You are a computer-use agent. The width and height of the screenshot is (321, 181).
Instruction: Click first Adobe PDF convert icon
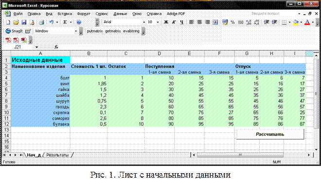click(8, 40)
